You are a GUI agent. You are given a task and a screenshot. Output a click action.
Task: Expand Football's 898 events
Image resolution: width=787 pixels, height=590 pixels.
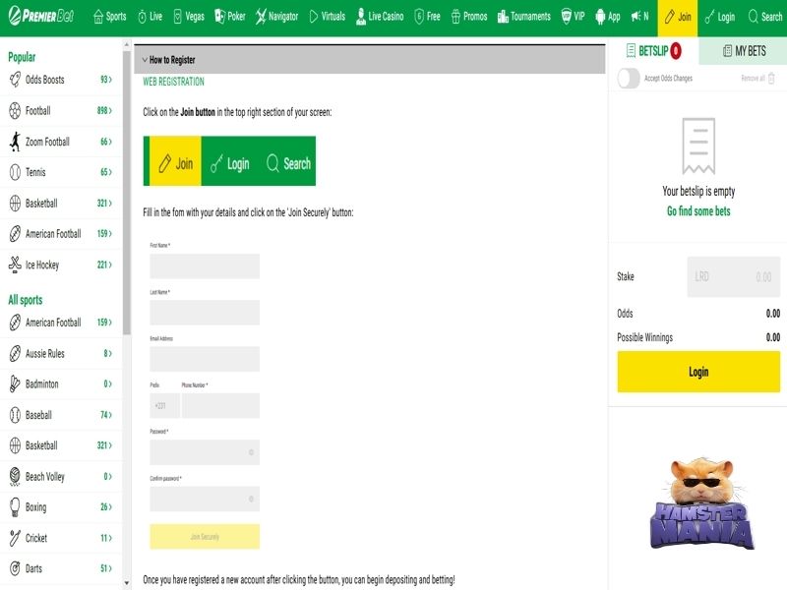click(x=104, y=110)
